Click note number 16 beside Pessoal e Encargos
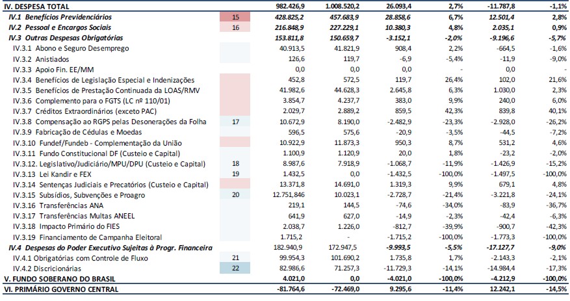The height and width of the screenshot is (301, 570). tap(235, 28)
